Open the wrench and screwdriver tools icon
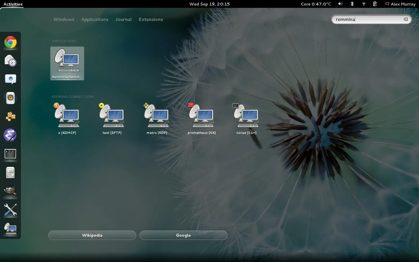This screenshot has width=419, height=262. [10, 210]
